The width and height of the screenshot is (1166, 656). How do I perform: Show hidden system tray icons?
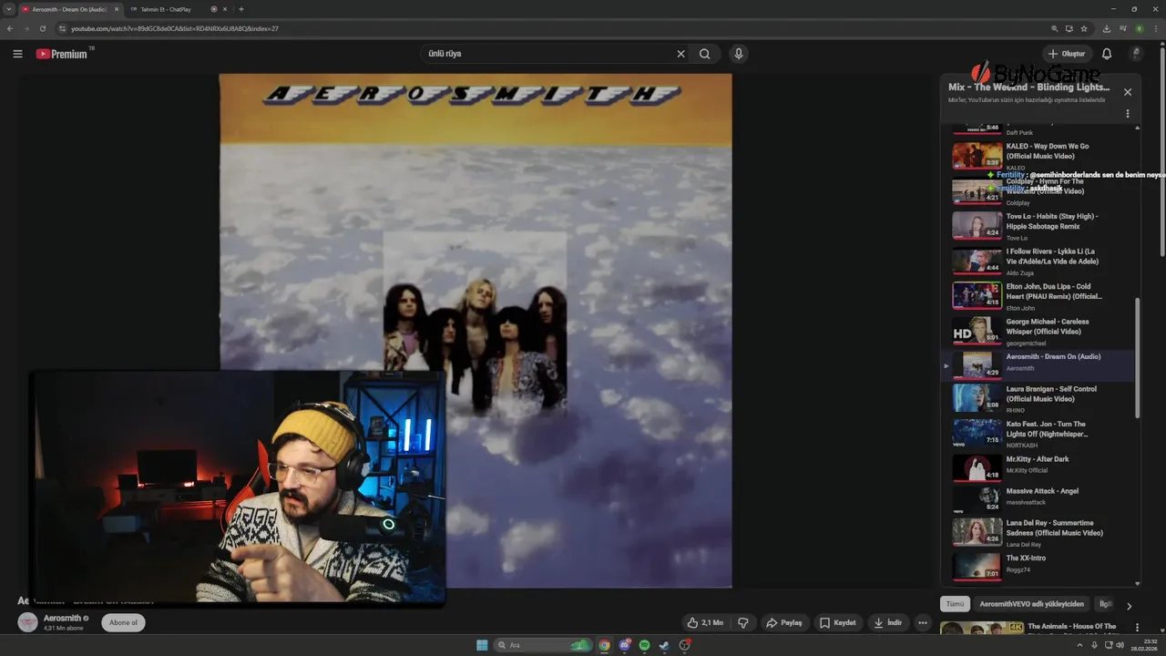(1079, 645)
